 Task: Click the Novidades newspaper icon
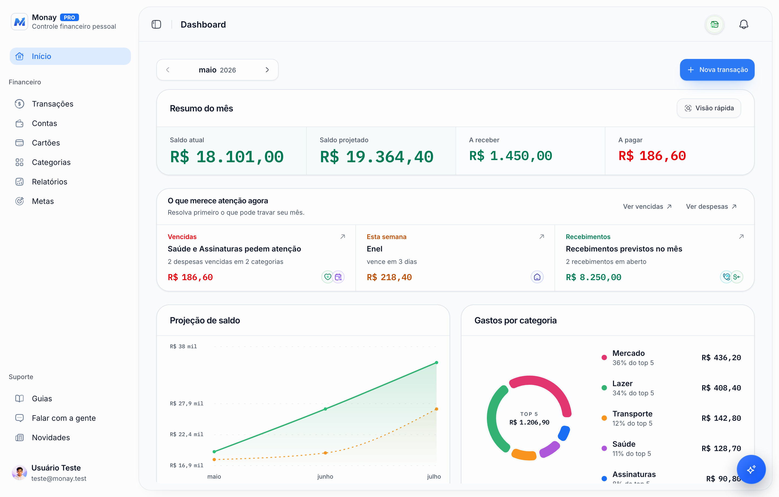(x=19, y=437)
